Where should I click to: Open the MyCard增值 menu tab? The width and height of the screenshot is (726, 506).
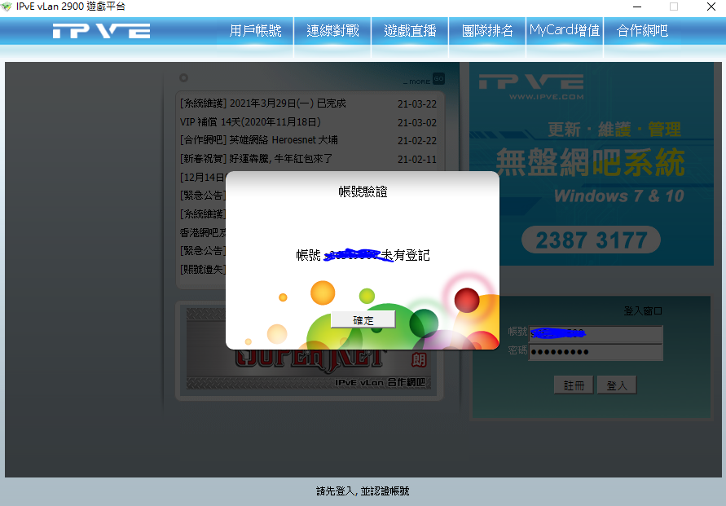click(565, 31)
